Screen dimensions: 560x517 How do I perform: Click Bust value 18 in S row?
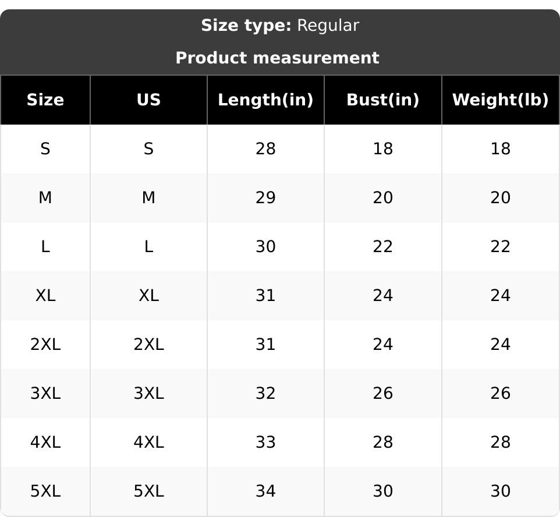[x=382, y=149]
